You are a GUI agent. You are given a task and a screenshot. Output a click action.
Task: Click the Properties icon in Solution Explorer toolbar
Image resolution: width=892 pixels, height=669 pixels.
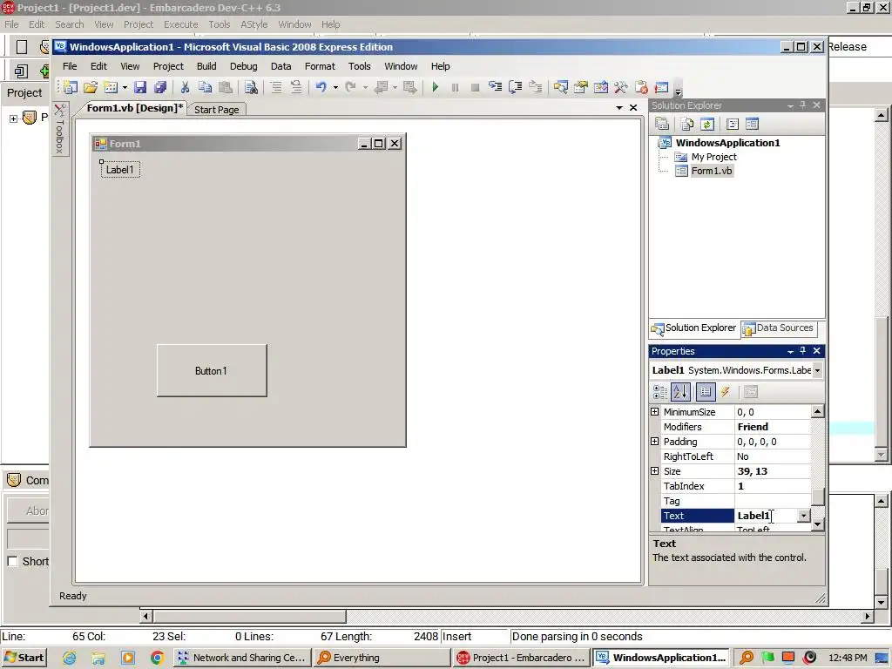[662, 124]
